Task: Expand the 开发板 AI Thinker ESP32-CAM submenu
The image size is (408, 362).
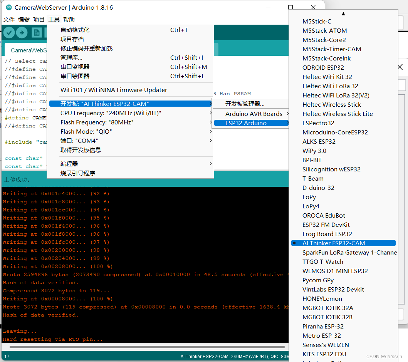Action: (130, 104)
